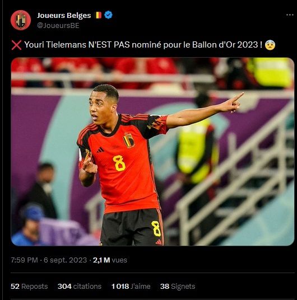Click the 38 Signets count

(x=178, y=287)
